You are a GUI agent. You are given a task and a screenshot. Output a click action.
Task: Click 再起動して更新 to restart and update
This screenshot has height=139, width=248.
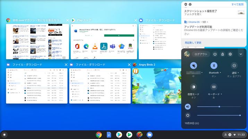coord(193,43)
